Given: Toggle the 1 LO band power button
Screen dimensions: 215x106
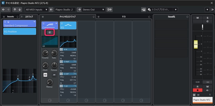Looking at the screenshot, I should (61, 86).
